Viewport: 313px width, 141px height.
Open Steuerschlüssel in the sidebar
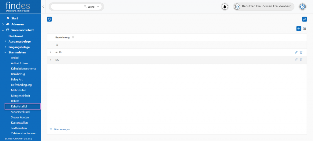[x=20, y=112]
